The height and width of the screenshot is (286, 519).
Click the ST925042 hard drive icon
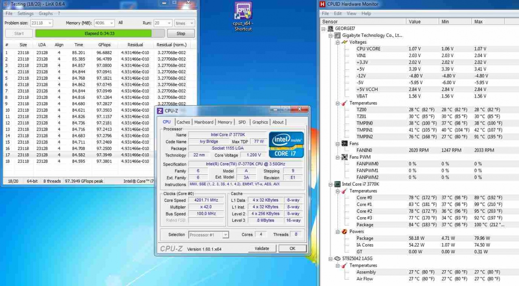[338, 259]
